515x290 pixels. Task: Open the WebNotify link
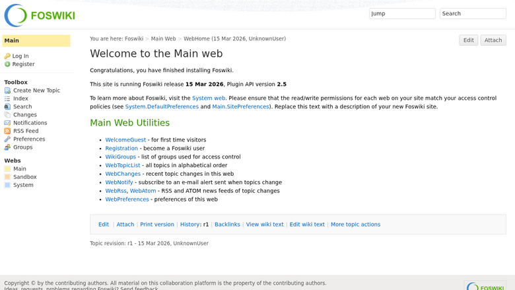click(x=120, y=182)
